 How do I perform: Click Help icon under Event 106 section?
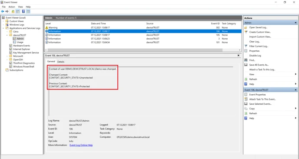point(246,118)
